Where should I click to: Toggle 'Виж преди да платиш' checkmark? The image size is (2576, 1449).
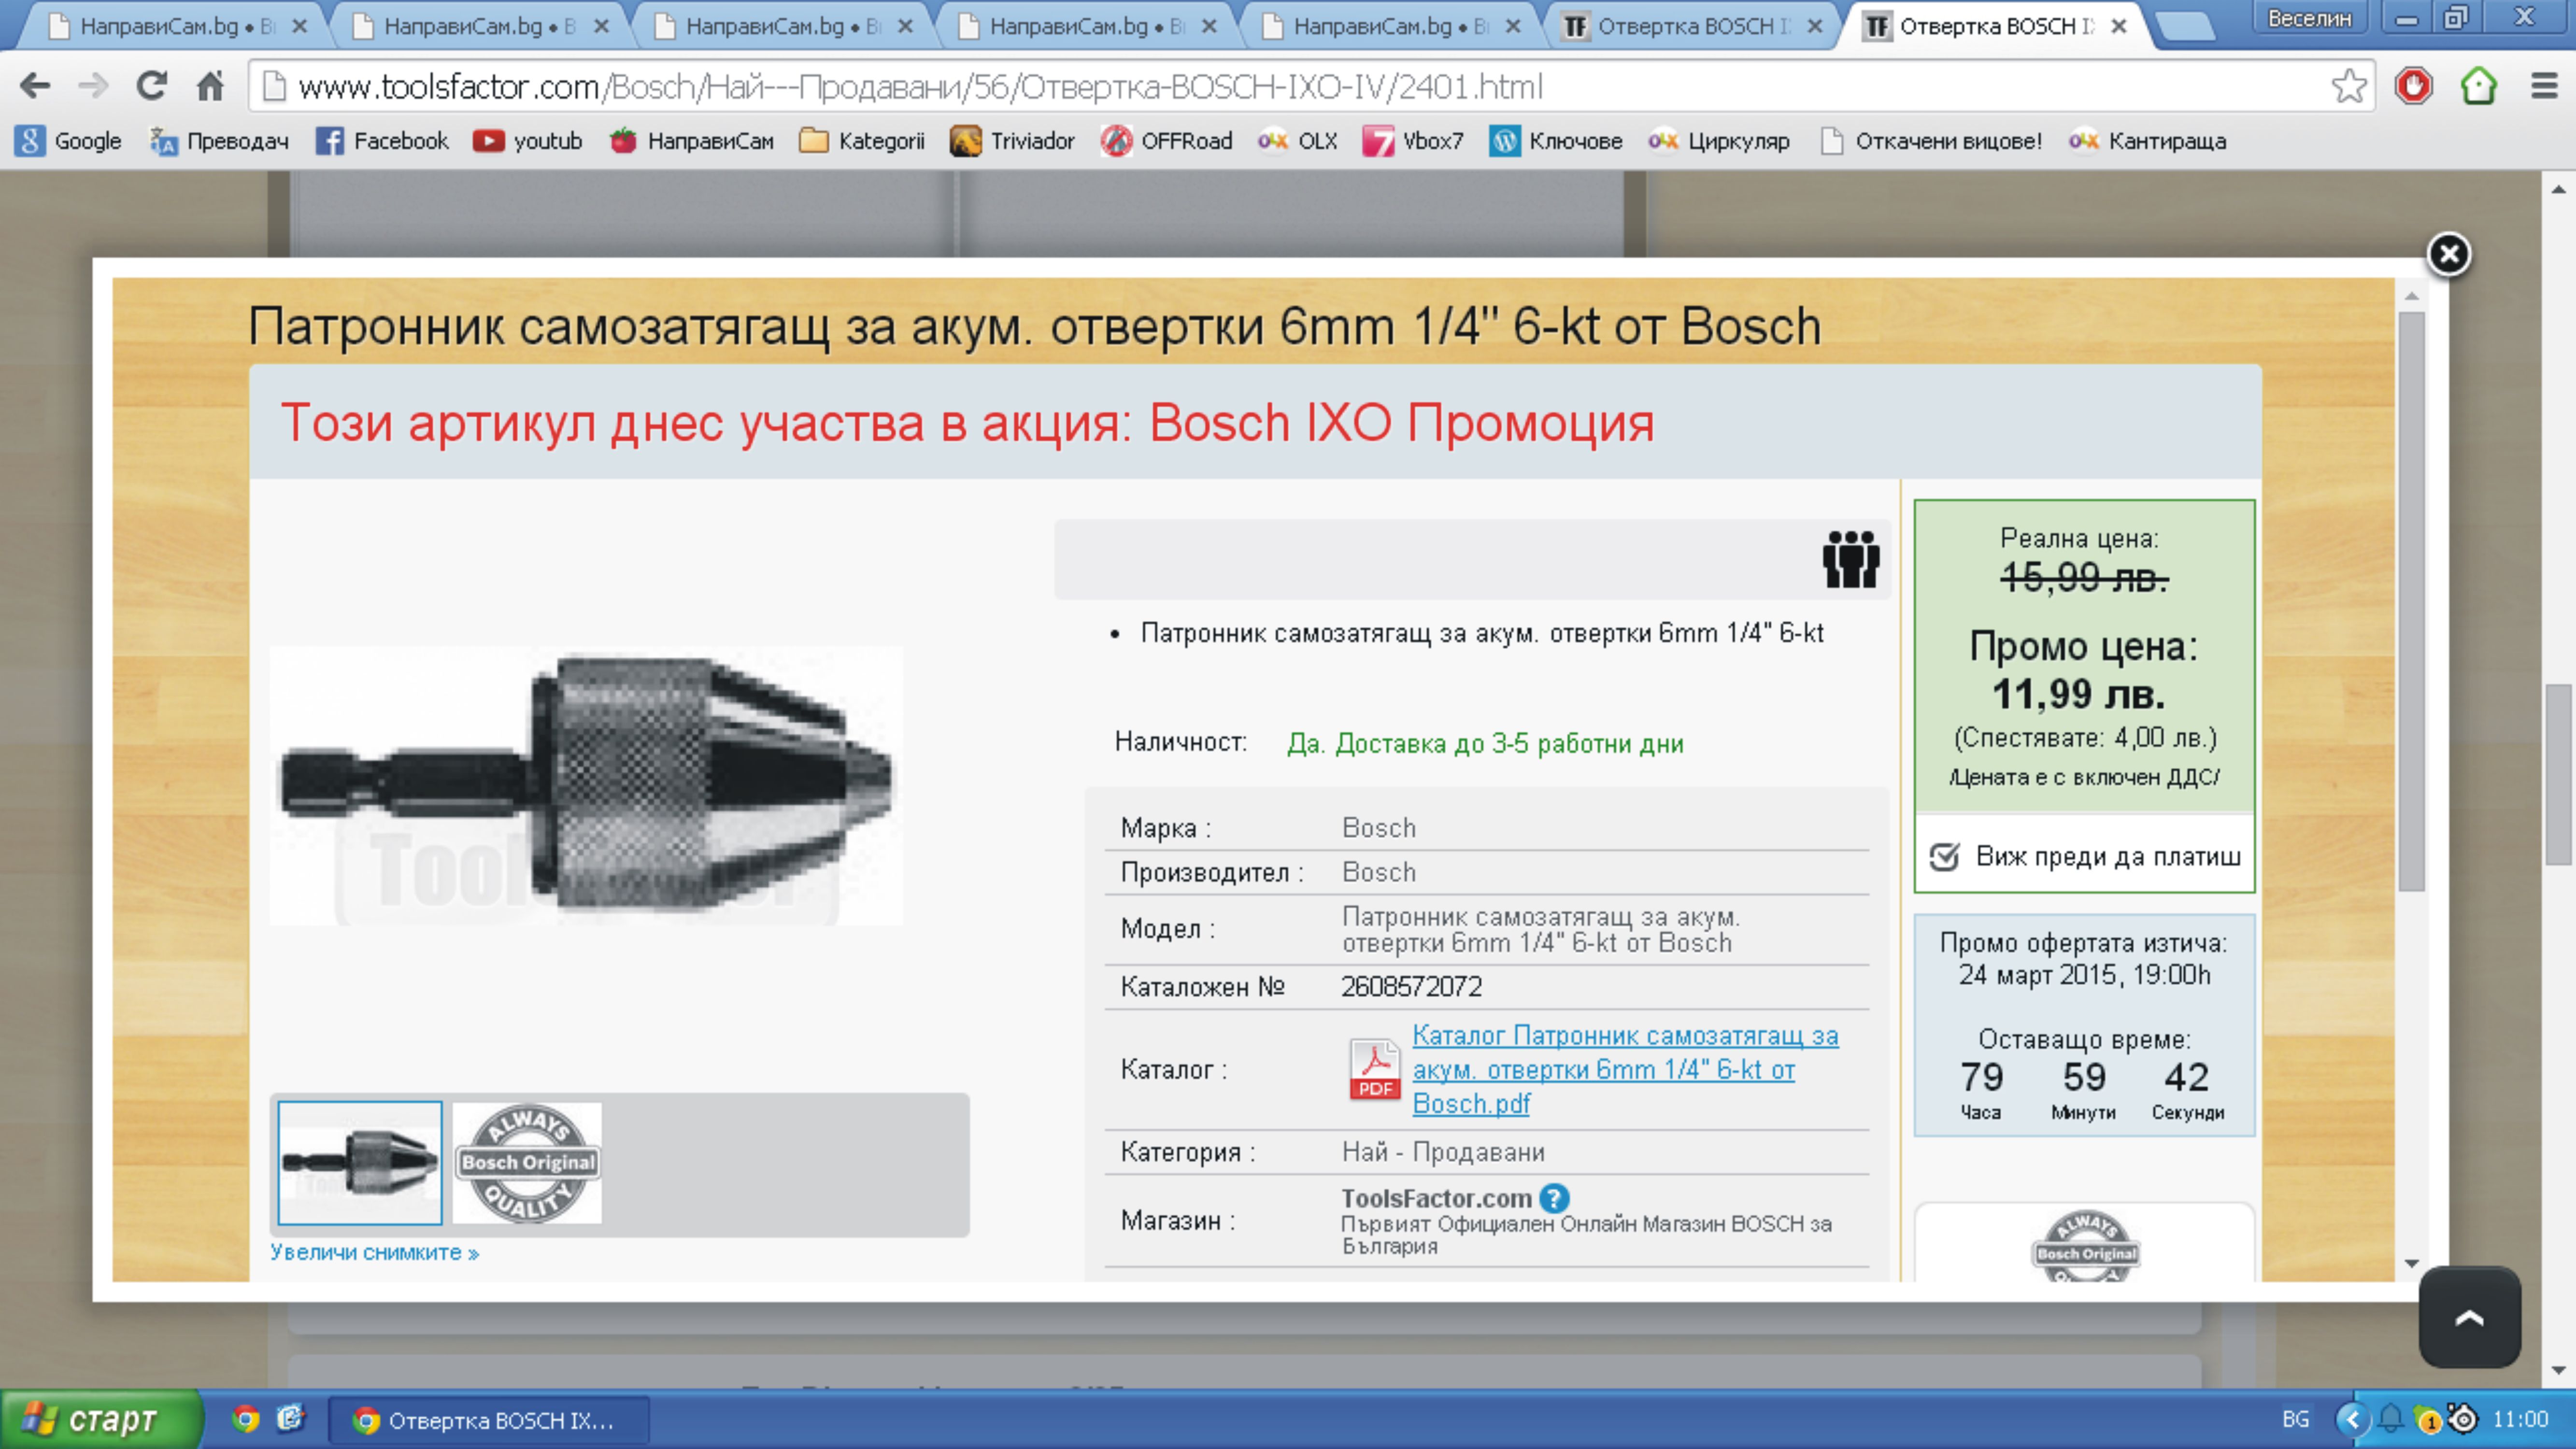(1944, 857)
